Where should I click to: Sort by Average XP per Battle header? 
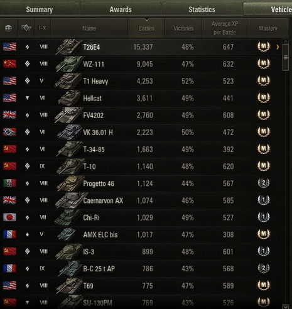click(x=225, y=28)
